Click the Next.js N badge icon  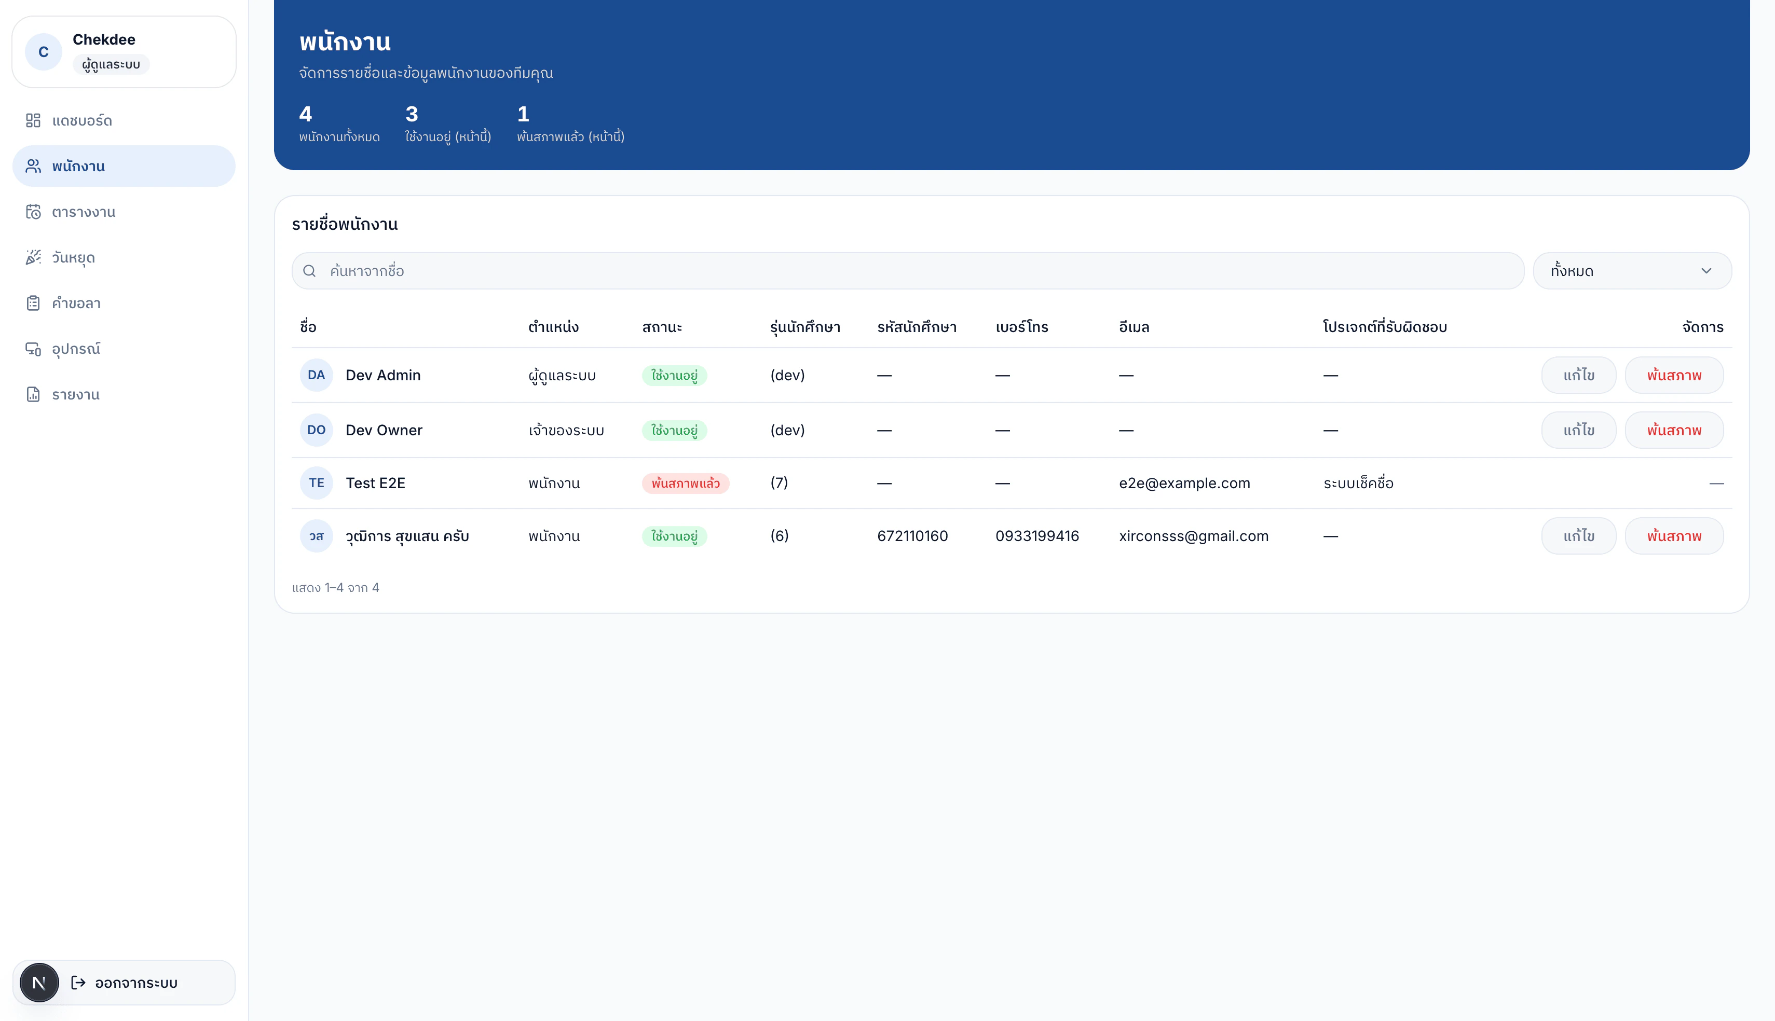pos(39,983)
